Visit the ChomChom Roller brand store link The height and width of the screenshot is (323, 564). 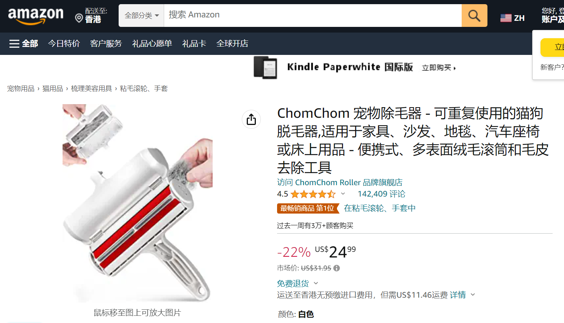pyautogui.click(x=340, y=183)
